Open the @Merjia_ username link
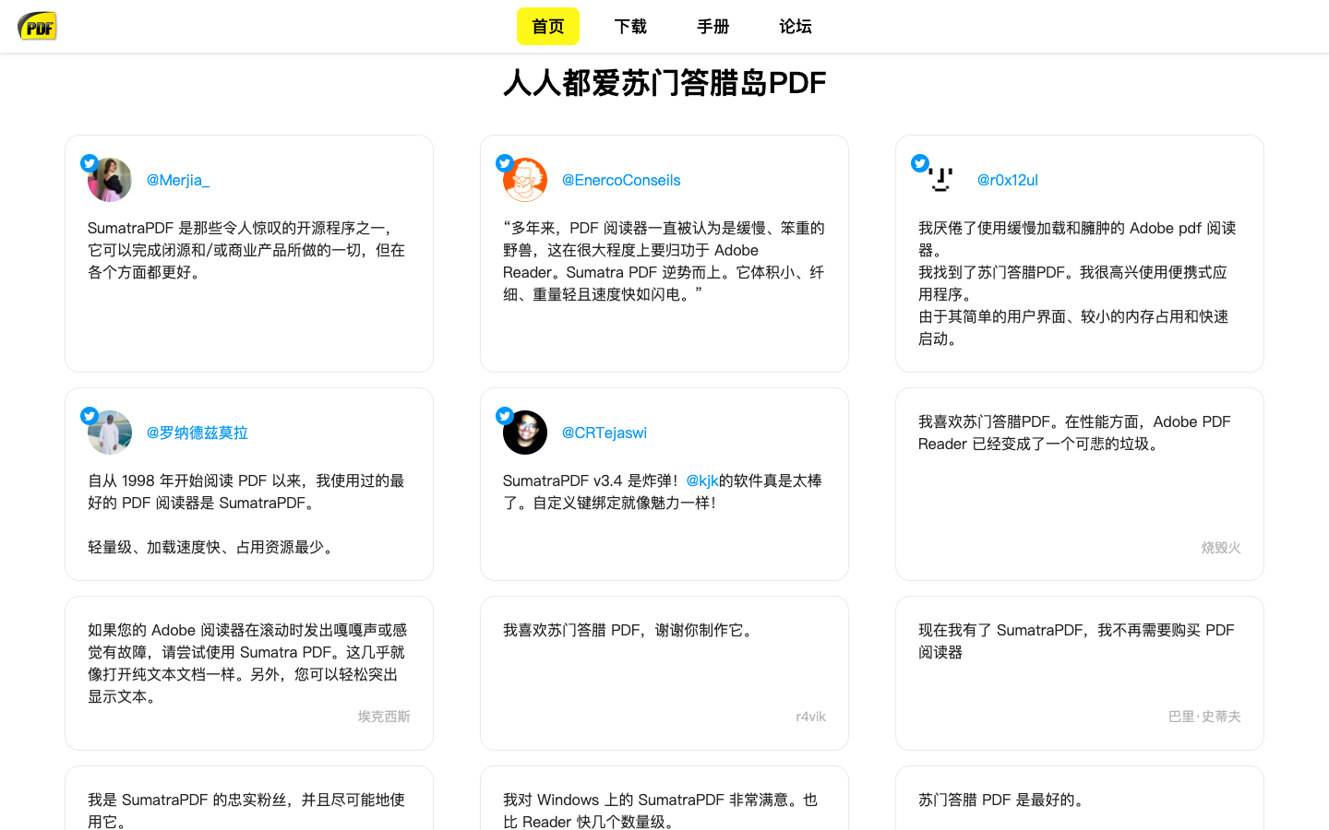This screenshot has height=830, width=1329. 177,180
